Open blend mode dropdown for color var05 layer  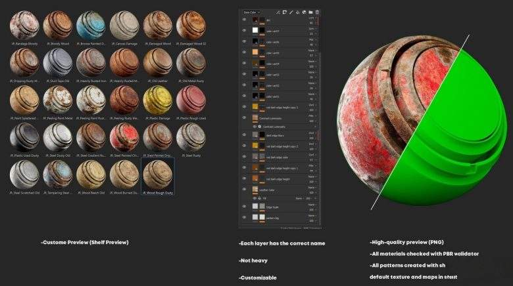311,51
